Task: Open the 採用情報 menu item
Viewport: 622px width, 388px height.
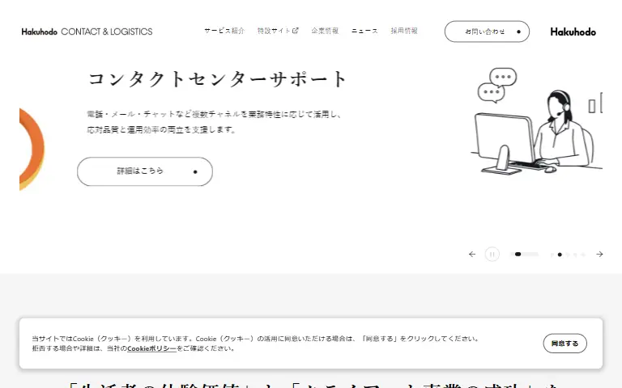Action: [404, 31]
